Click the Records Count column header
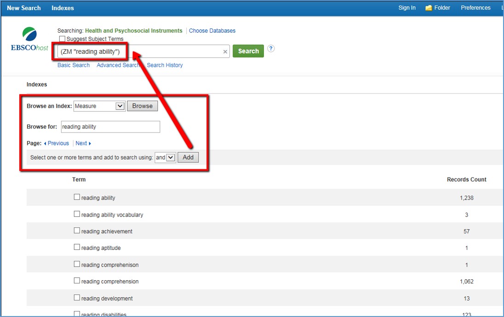Viewport: 504px width, 317px height. pos(466,179)
